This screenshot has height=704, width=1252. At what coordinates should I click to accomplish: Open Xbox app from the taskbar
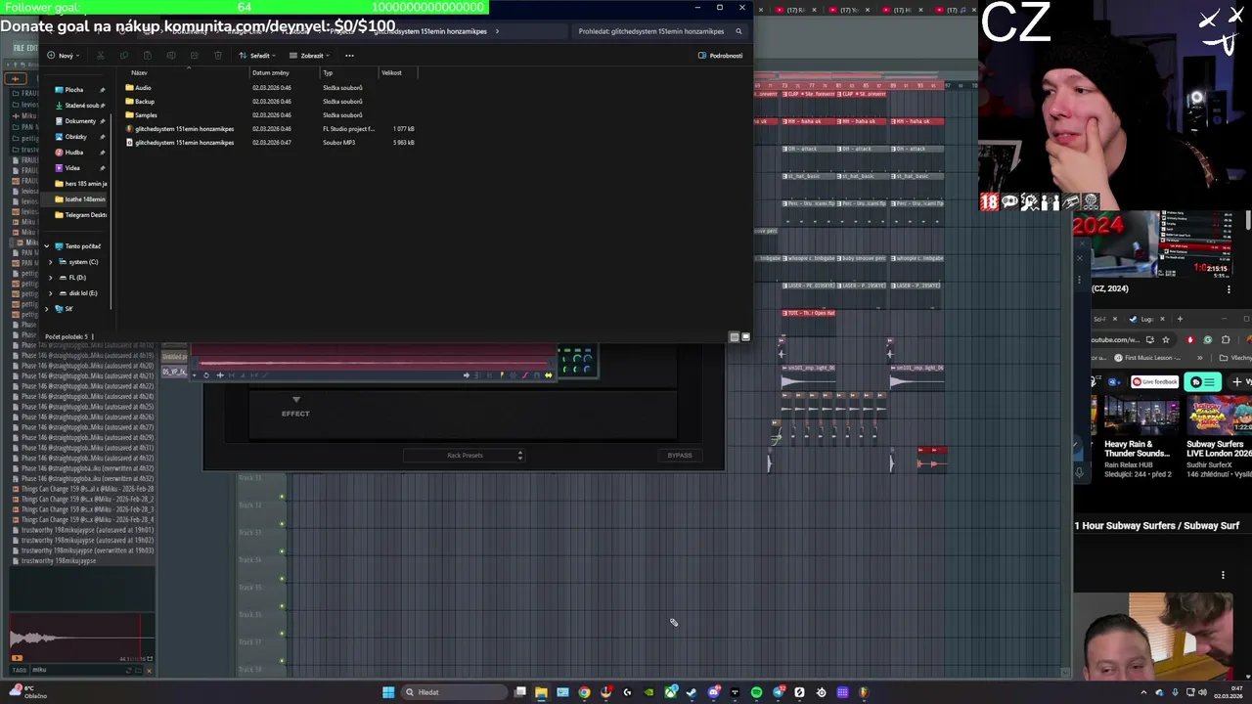671,692
